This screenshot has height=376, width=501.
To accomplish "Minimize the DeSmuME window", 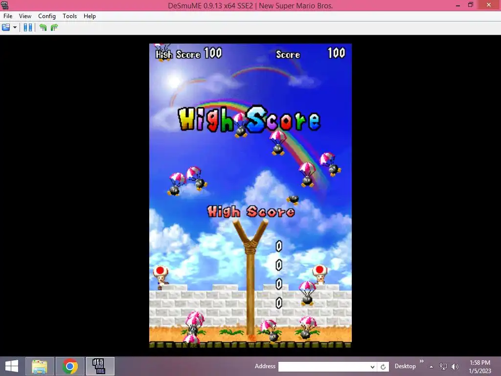I will (x=458, y=5).
